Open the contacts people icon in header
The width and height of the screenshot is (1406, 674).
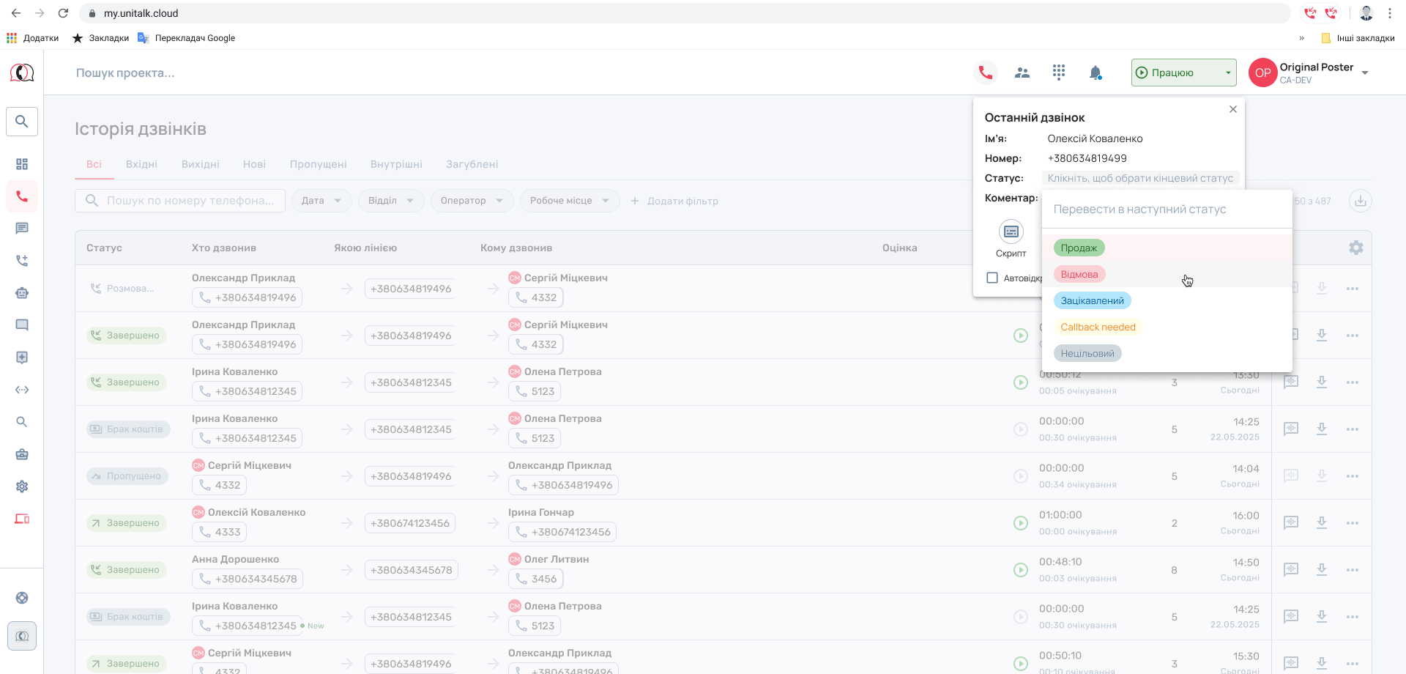(1022, 73)
